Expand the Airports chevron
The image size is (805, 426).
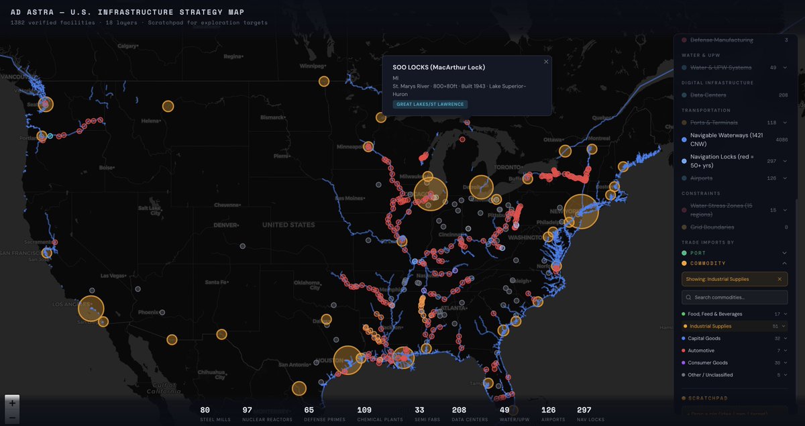click(784, 178)
